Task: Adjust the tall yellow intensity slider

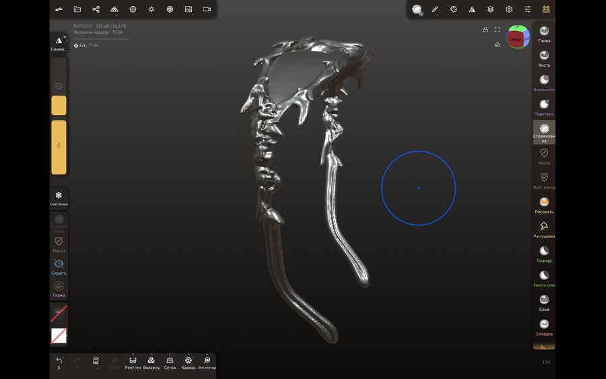Action: tap(59, 147)
